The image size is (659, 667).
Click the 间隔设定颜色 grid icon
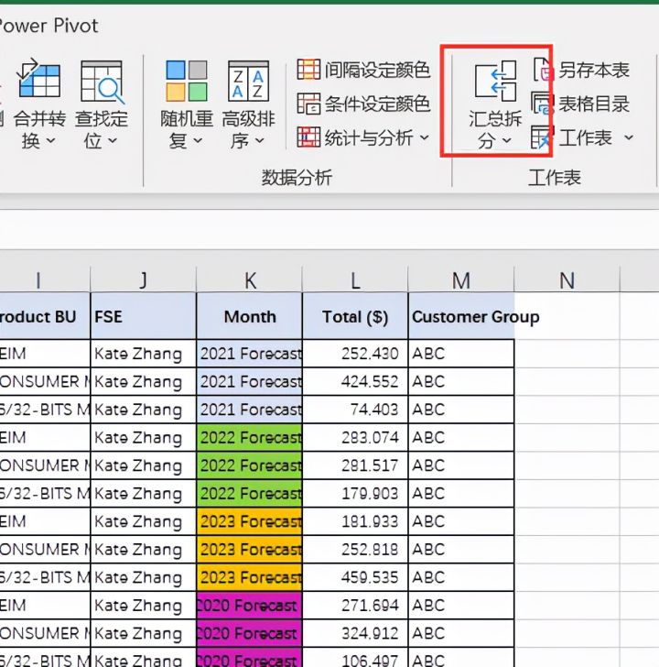[308, 70]
